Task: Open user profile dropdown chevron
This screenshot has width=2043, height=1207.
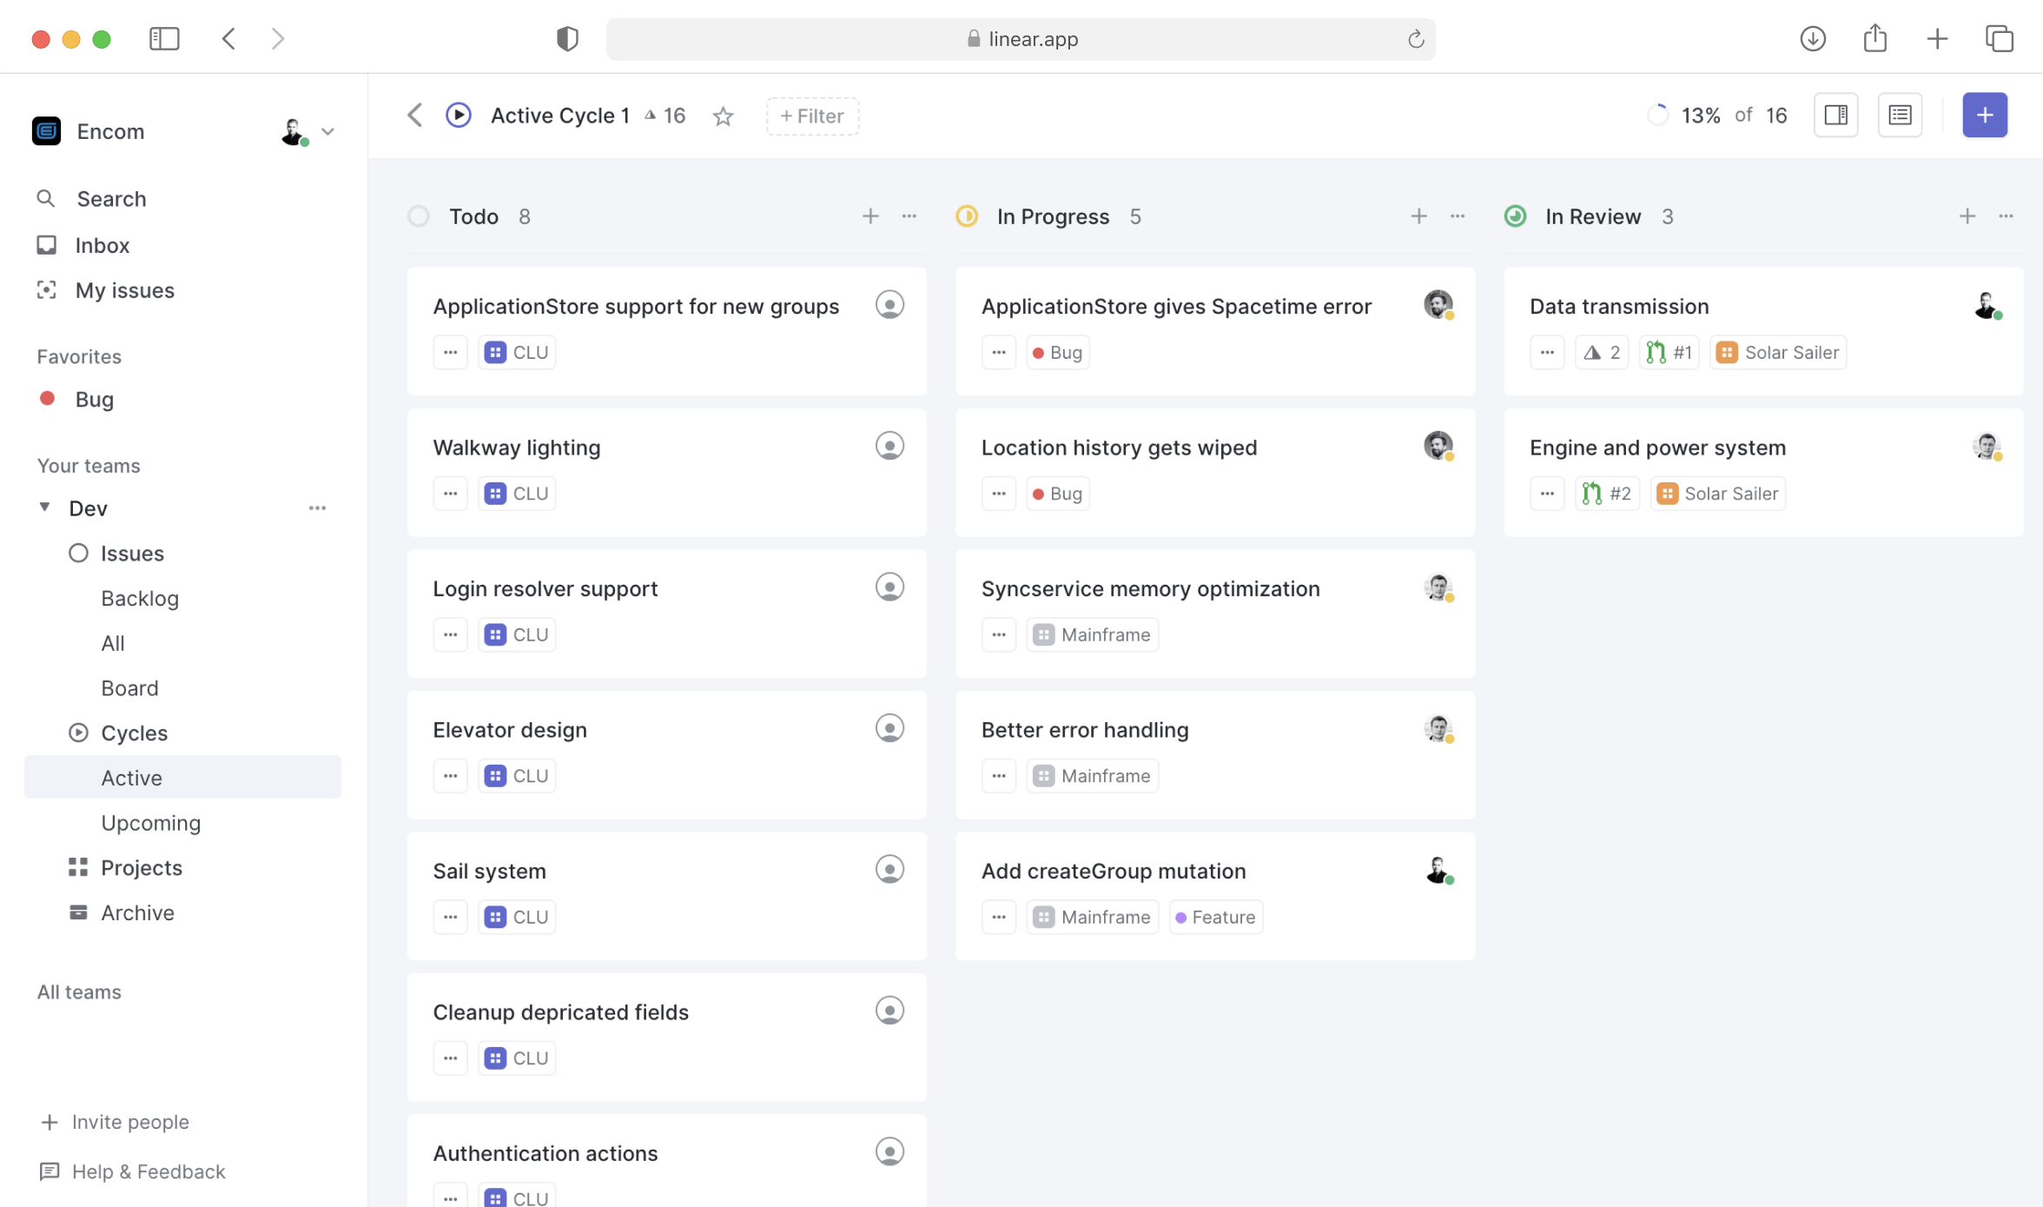Action: tap(327, 132)
